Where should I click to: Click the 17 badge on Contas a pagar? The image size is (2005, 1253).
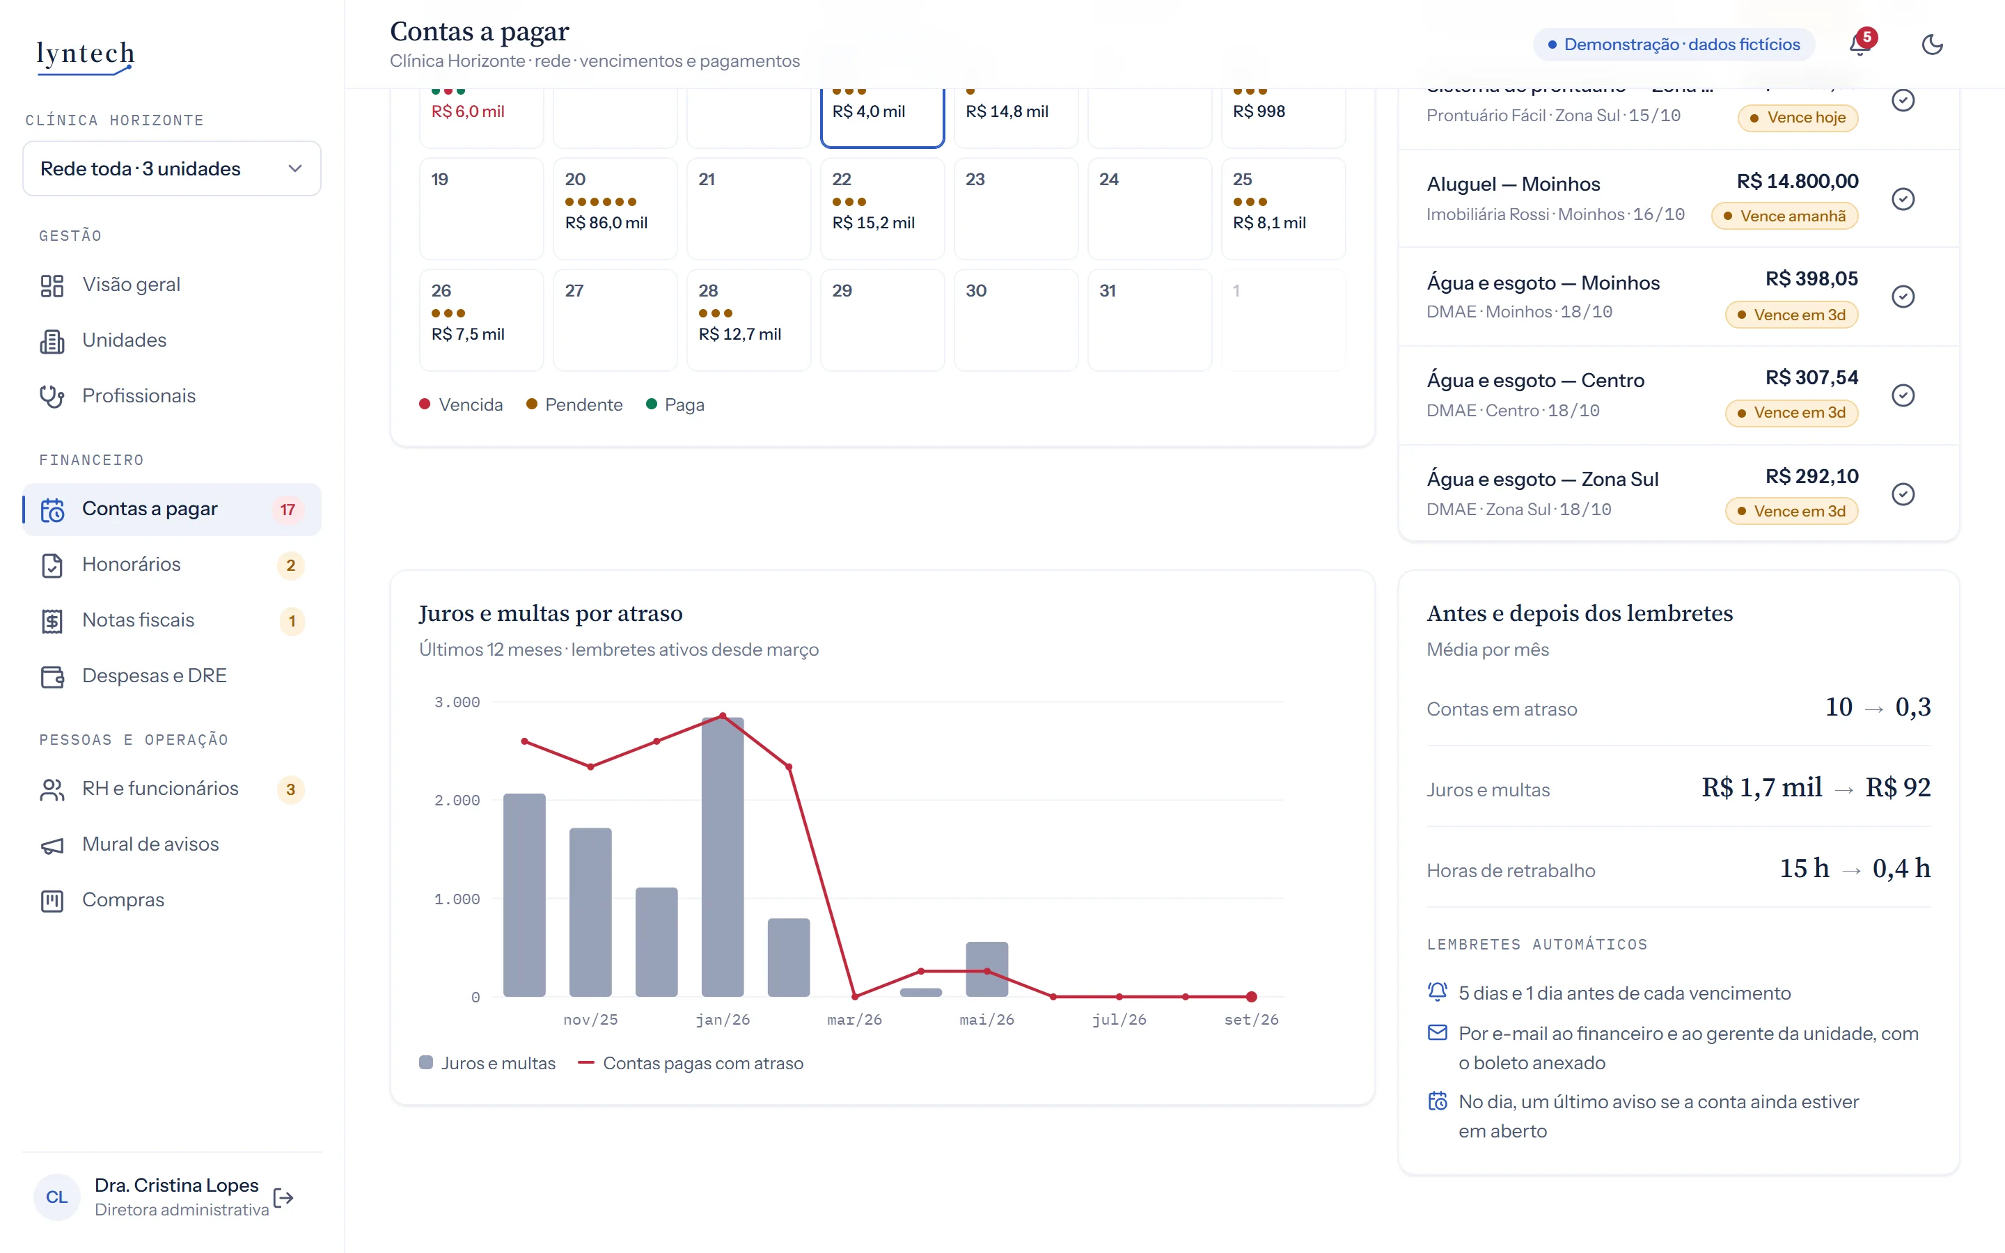tap(288, 510)
